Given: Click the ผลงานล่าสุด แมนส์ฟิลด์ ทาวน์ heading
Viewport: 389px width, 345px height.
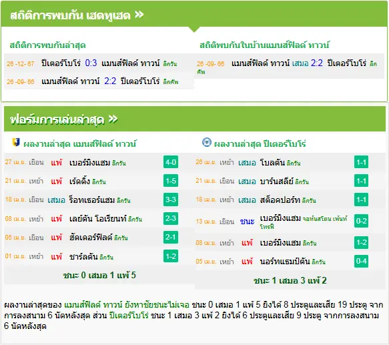Looking at the screenshot, I should [x=79, y=143].
